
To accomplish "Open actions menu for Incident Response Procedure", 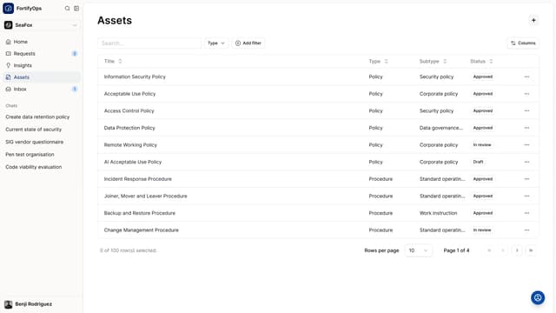I will pos(526,179).
